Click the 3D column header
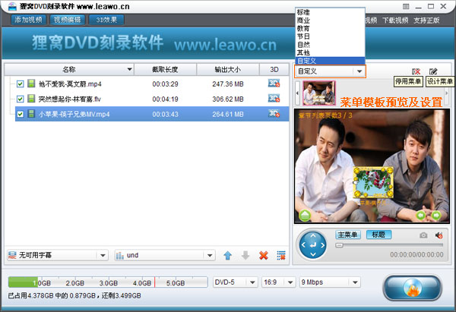Screen dimensions: 456x312 click(x=274, y=69)
